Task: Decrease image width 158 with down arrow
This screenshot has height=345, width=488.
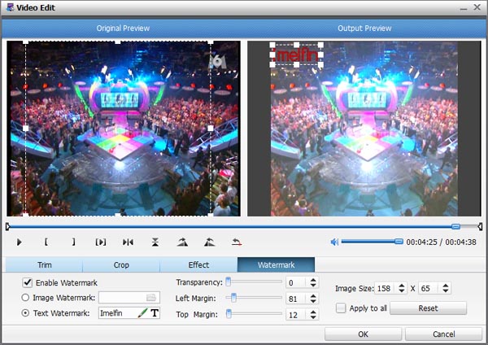Action: [402, 290]
